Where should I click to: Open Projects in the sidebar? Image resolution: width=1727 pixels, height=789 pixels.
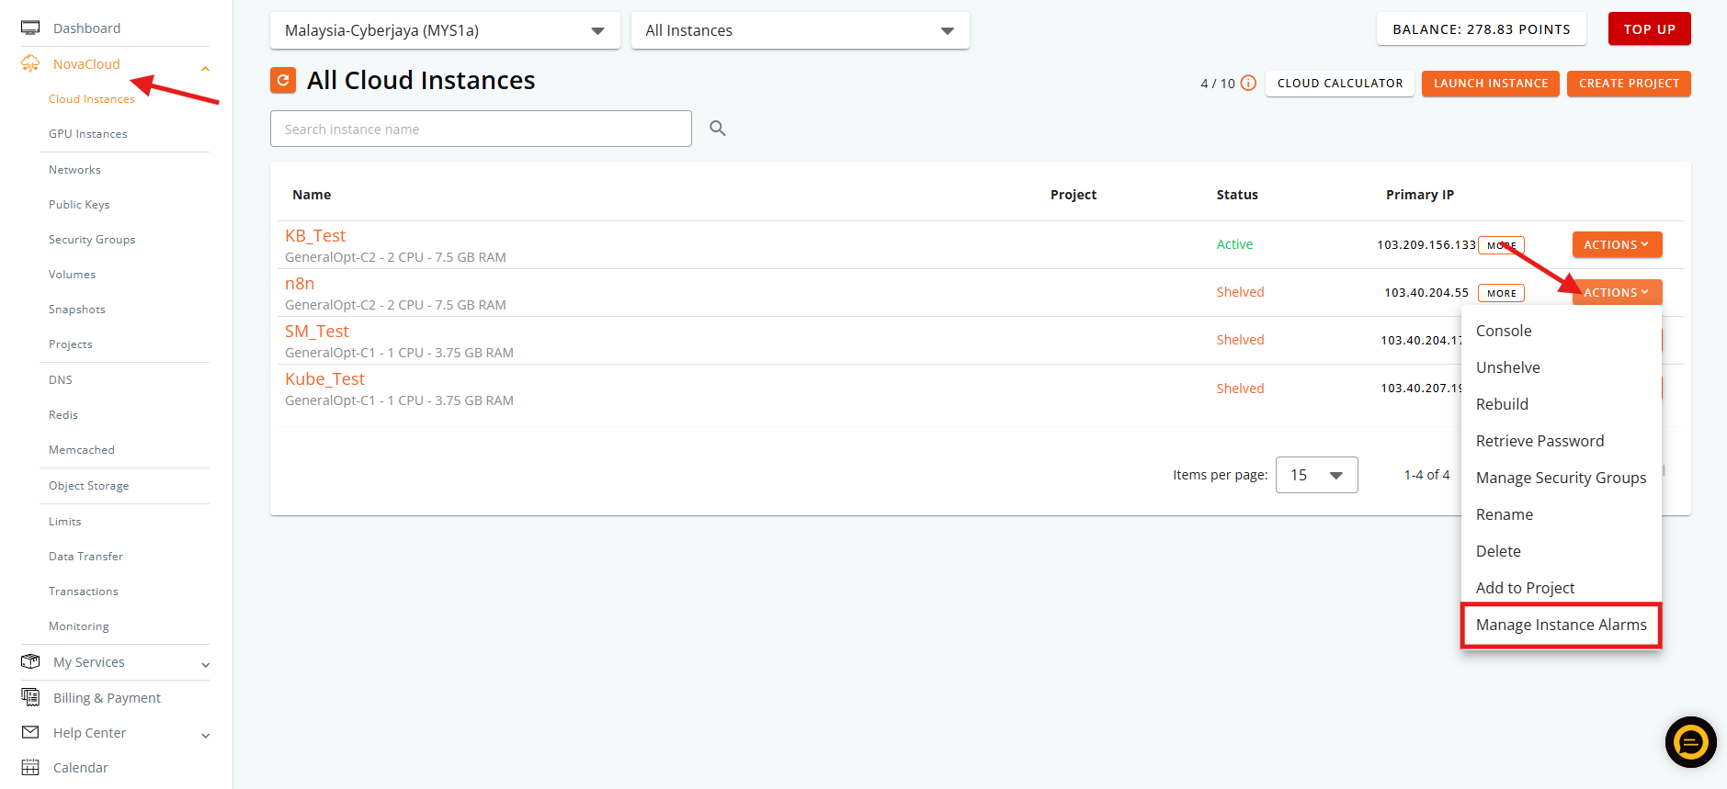click(x=71, y=344)
